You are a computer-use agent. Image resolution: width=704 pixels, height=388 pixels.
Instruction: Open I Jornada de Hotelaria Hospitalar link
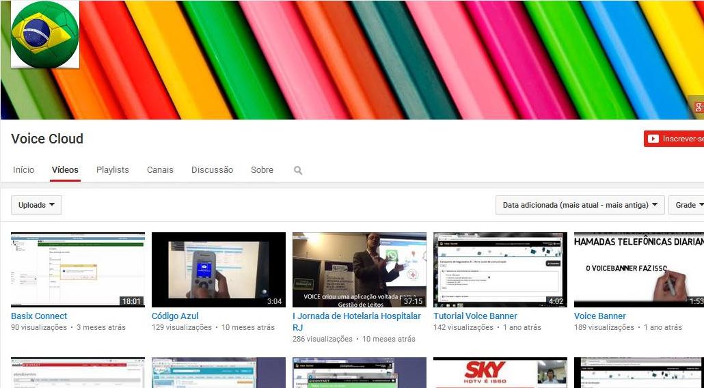click(x=356, y=316)
